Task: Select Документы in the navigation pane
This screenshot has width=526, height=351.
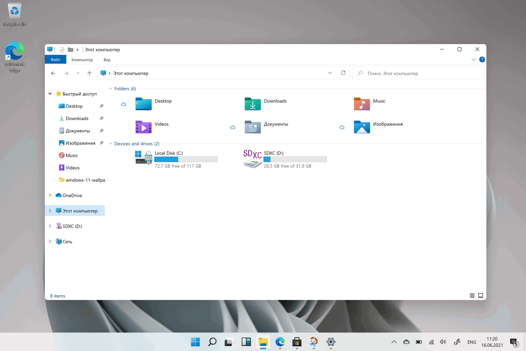Action: tap(74, 131)
